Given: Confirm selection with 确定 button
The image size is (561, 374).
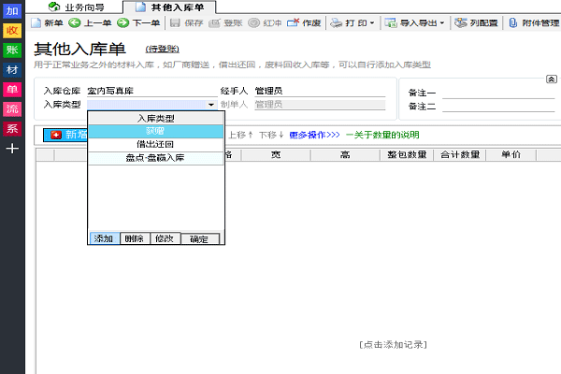Looking at the screenshot, I should [200, 239].
